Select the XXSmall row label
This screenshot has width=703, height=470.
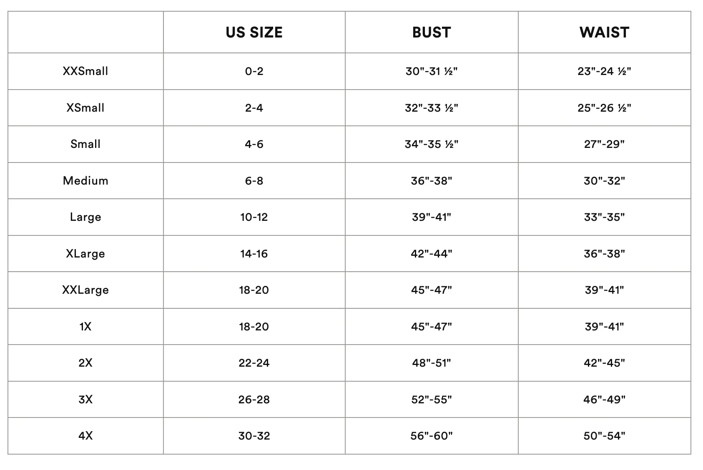(x=85, y=71)
